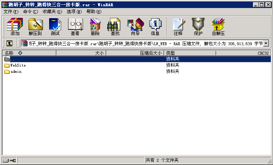Click the 保护 (Protect) shield icon

coord(198,27)
